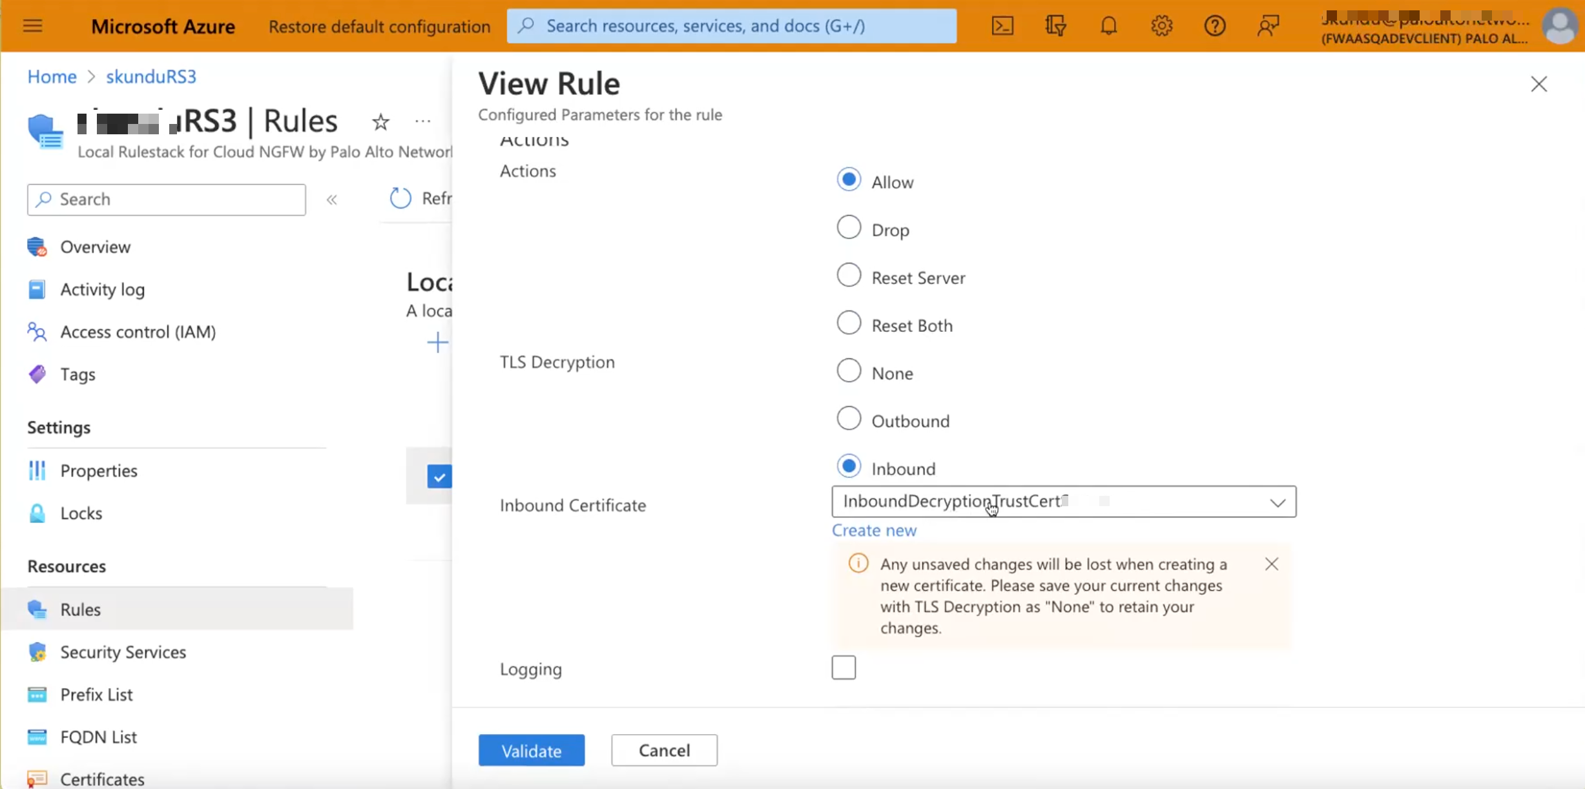Favorite the Rules page with star
Viewport: 1585px width, 789px height.
380,121
